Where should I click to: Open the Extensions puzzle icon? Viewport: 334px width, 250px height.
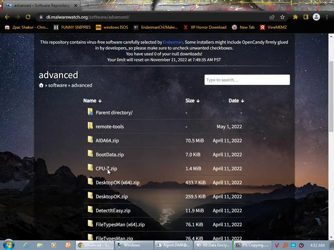[296, 17]
